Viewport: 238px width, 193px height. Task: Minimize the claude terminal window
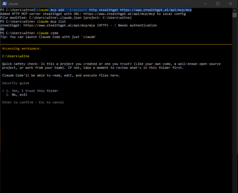coord(205,4)
